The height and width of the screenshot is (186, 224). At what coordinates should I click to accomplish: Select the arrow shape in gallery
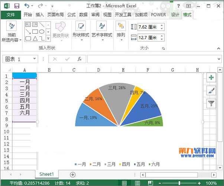28,32
